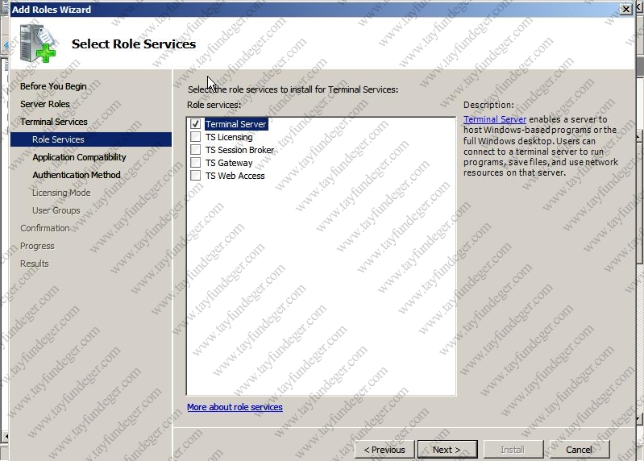Image resolution: width=644 pixels, height=461 pixels.
Task: Click the disabled Install button
Action: point(513,450)
